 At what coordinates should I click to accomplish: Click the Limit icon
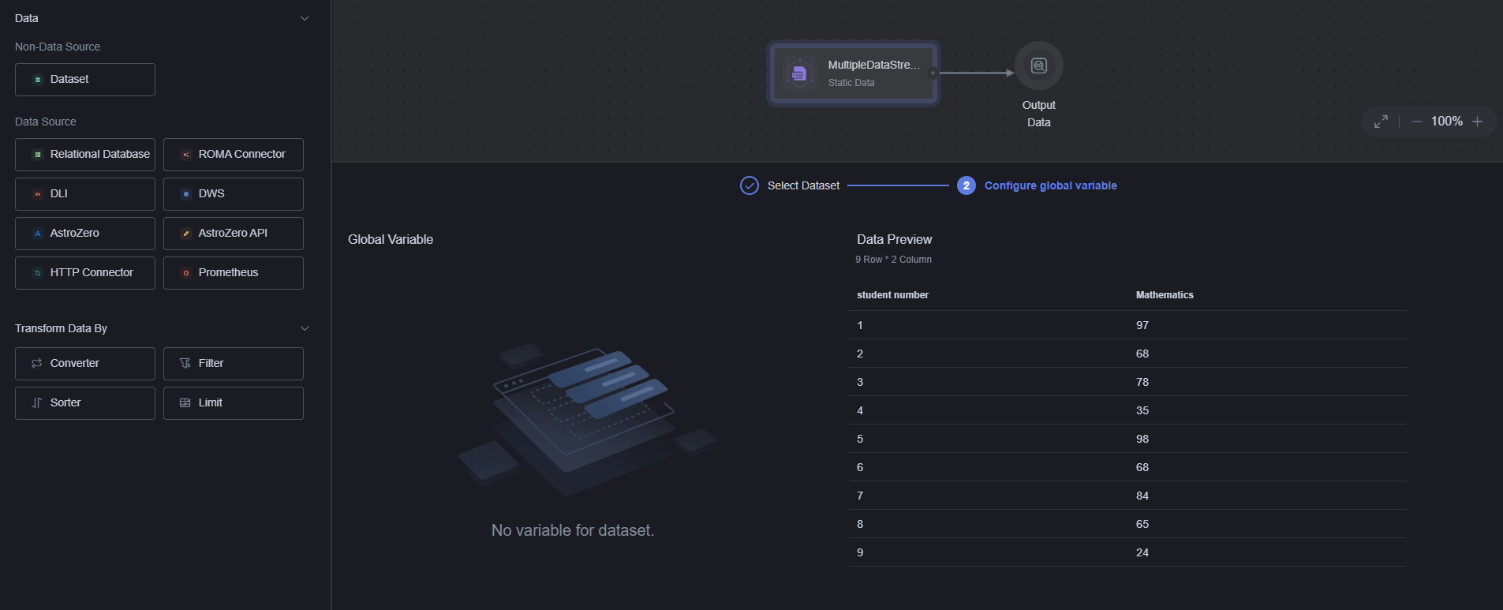pos(185,402)
